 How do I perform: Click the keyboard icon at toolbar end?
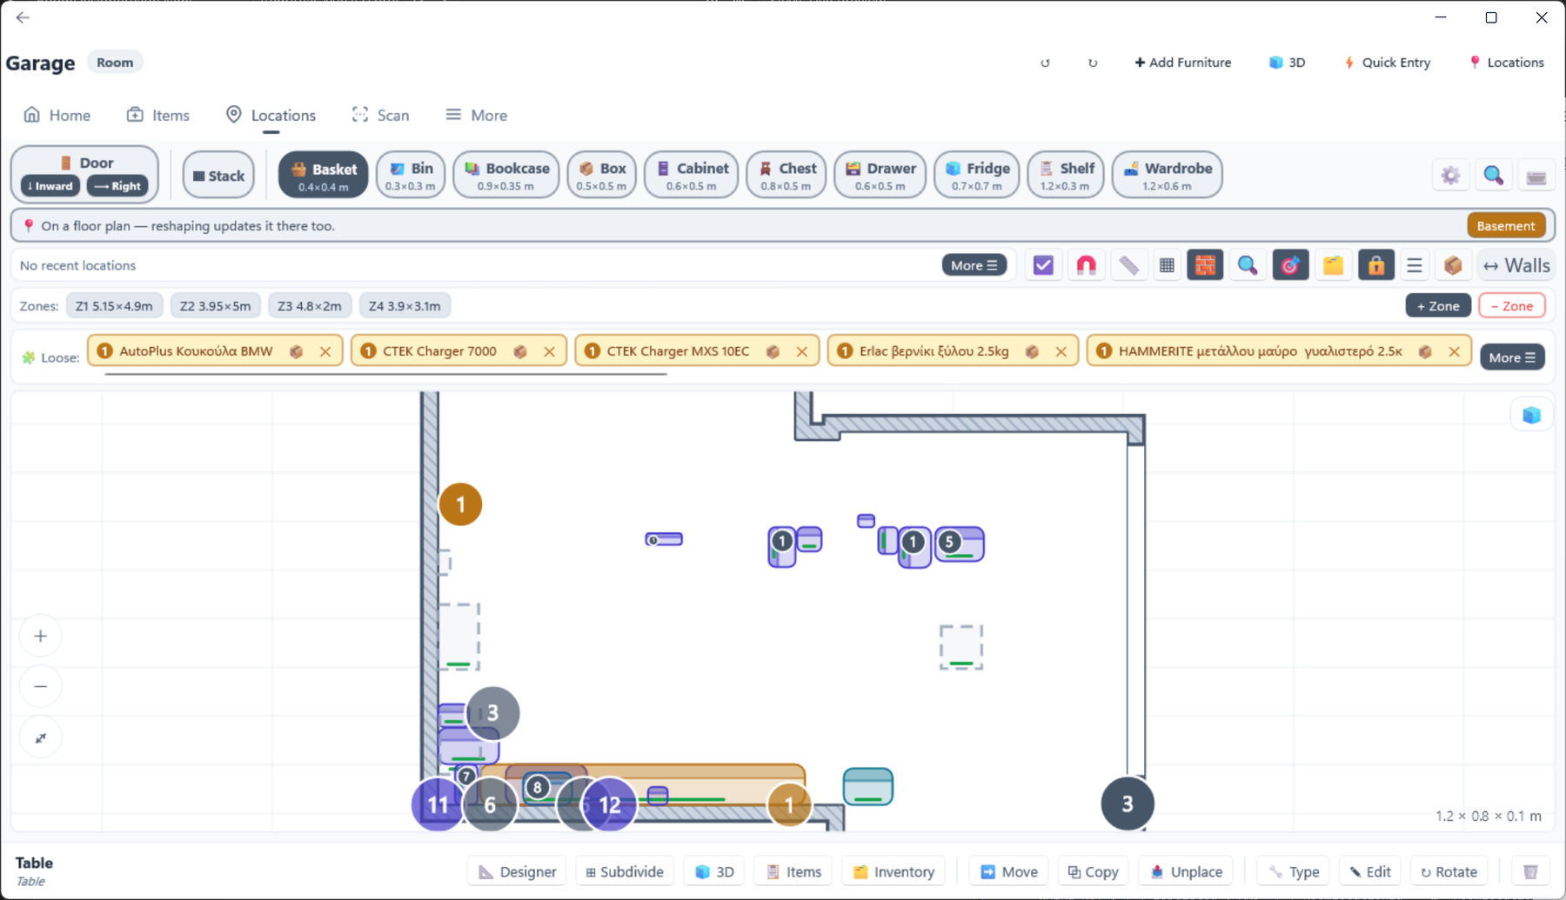coord(1536,176)
